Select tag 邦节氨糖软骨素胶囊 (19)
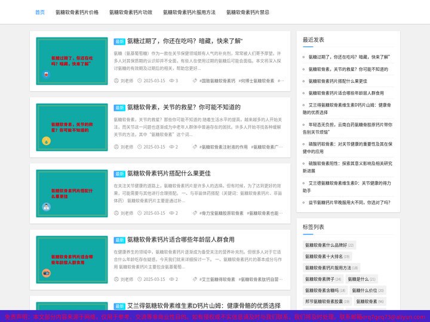This screenshot has width=430, height=322. pyautogui.click(x=327, y=302)
